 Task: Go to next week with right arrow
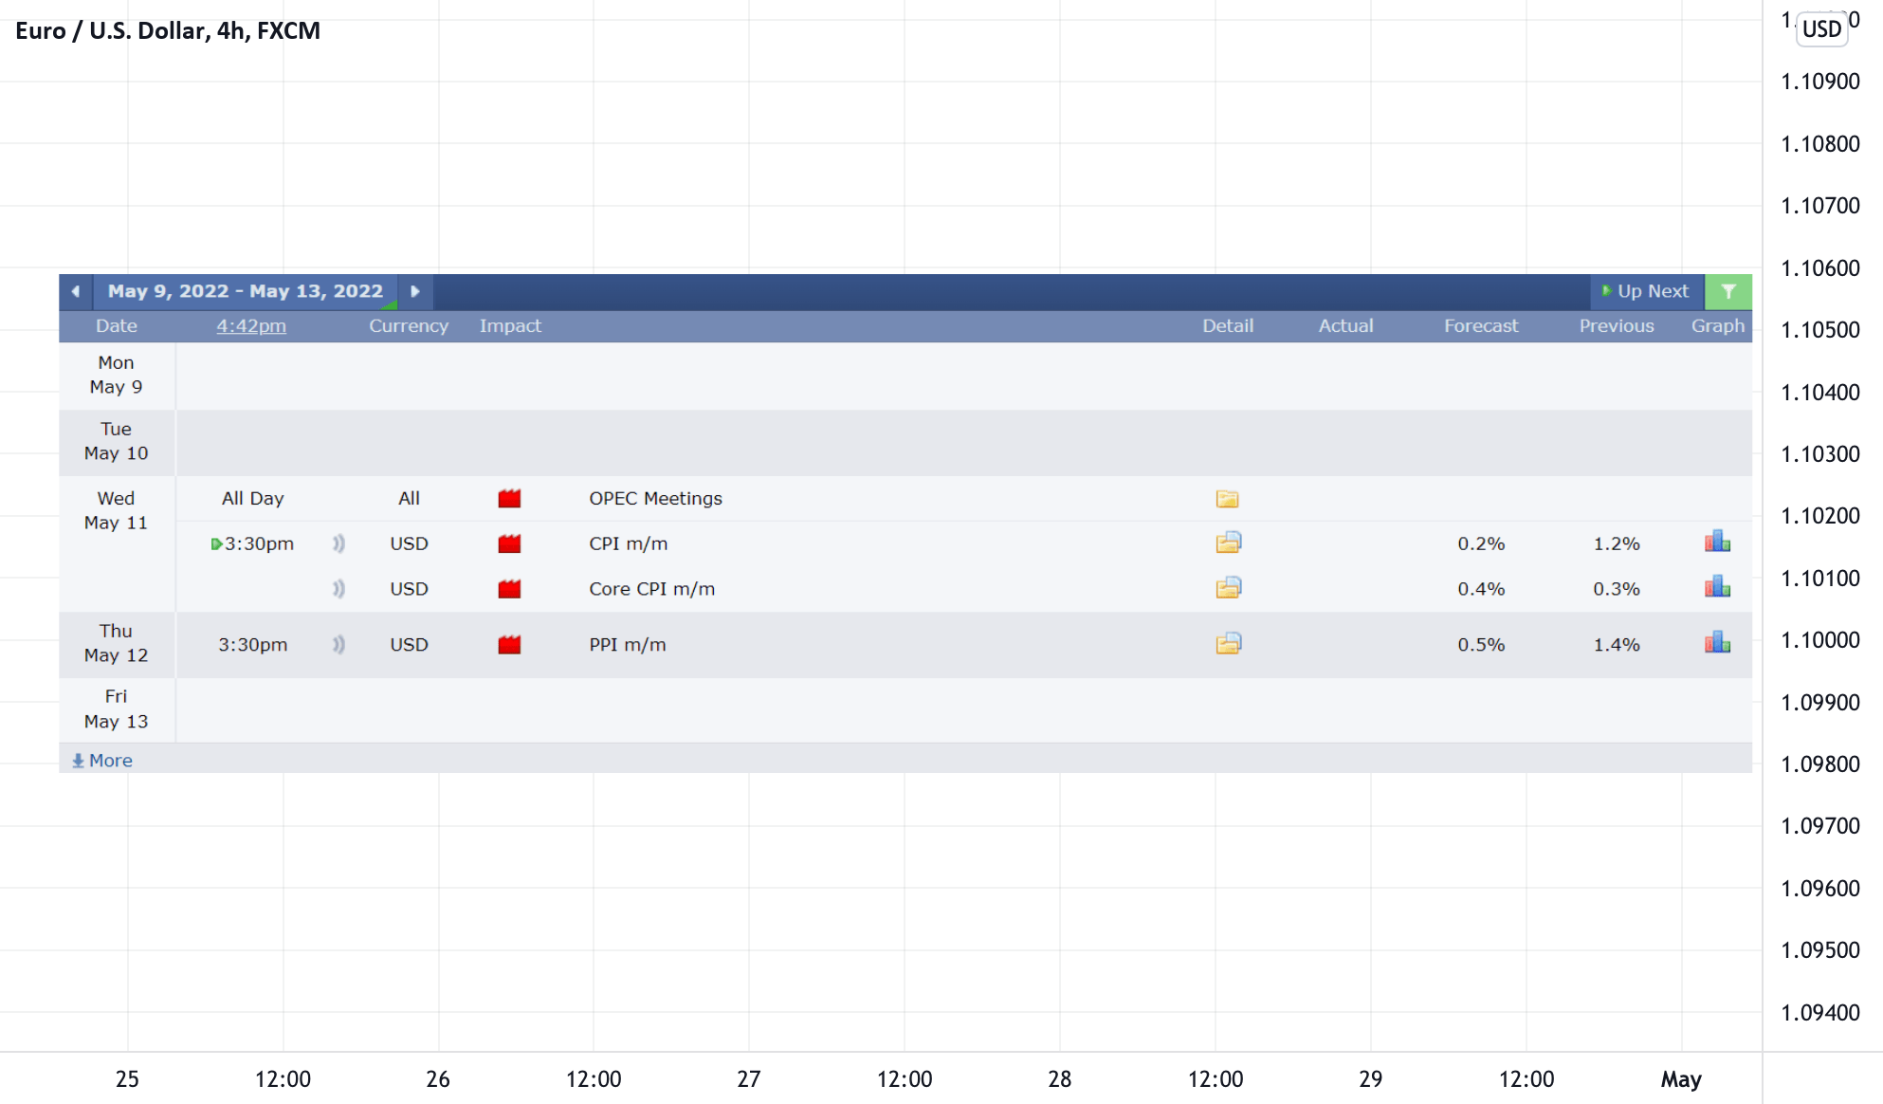[x=415, y=291]
